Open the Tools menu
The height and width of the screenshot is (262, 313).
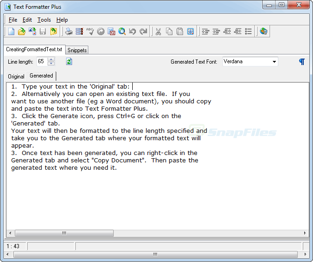point(44,20)
